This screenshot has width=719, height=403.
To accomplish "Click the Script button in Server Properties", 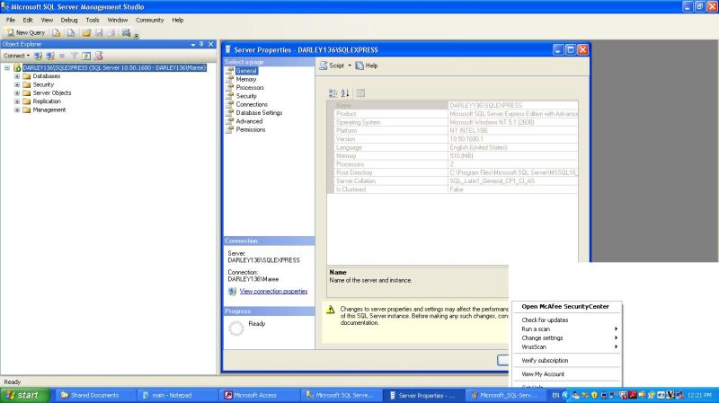I will coord(332,66).
